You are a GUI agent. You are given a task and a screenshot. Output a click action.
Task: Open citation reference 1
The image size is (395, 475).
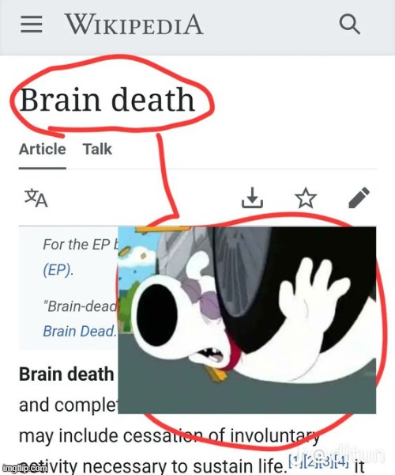point(295,461)
